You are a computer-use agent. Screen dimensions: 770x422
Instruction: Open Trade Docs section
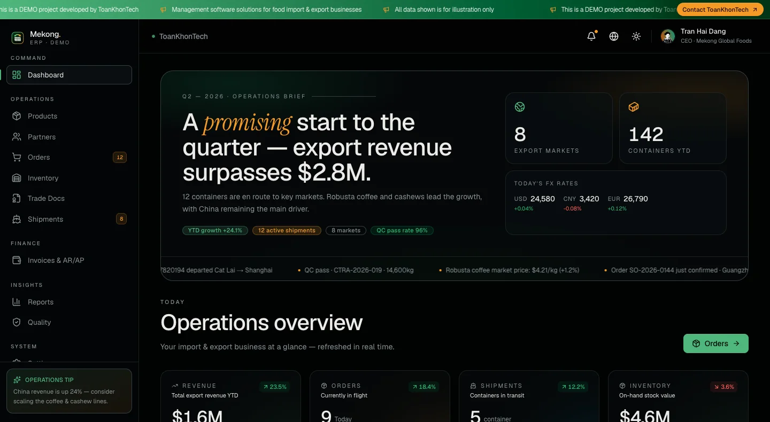point(69,198)
